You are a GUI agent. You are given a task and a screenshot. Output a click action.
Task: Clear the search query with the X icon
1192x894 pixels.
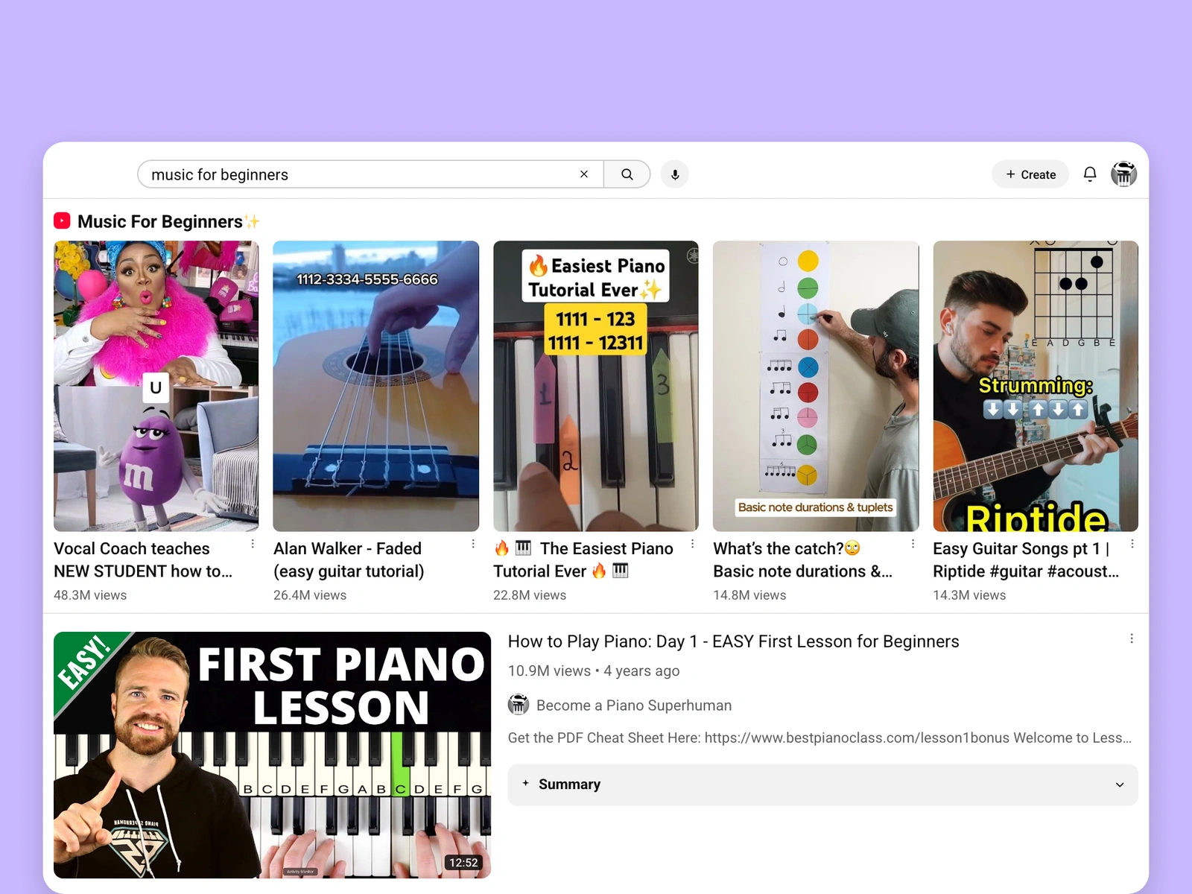584,174
